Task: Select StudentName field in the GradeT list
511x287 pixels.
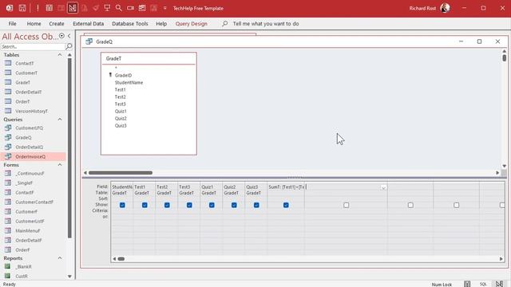Action: 129,83
